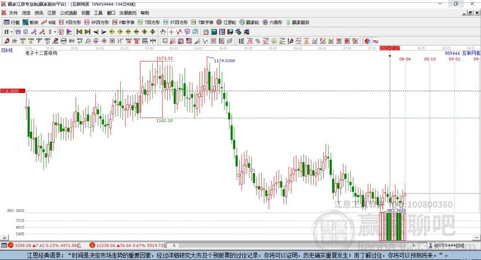Open the calculator icon

point(214,32)
